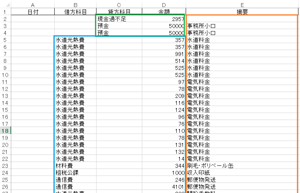Select the 借方科目 header cell
Viewport: 300px width, 193px height.
(75, 11)
